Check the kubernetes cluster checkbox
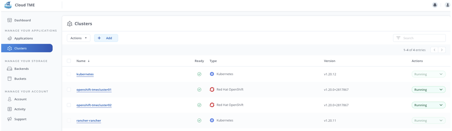Screen dimensions: 452x131 coord(69,74)
